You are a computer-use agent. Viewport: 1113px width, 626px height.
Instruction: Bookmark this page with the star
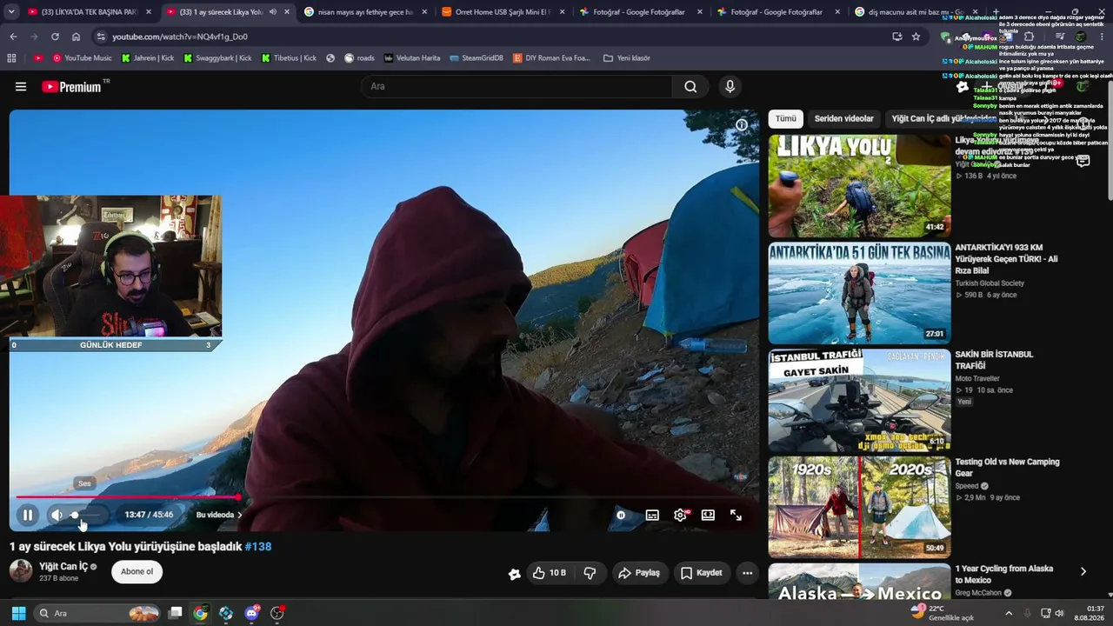[916, 37]
